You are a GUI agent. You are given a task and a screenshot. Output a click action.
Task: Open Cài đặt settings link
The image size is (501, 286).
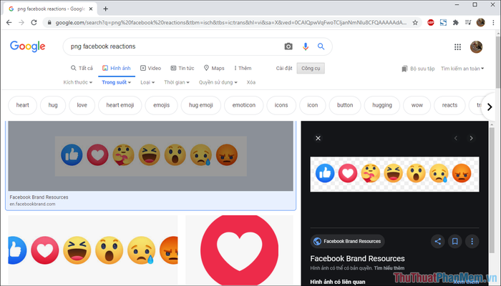point(284,69)
